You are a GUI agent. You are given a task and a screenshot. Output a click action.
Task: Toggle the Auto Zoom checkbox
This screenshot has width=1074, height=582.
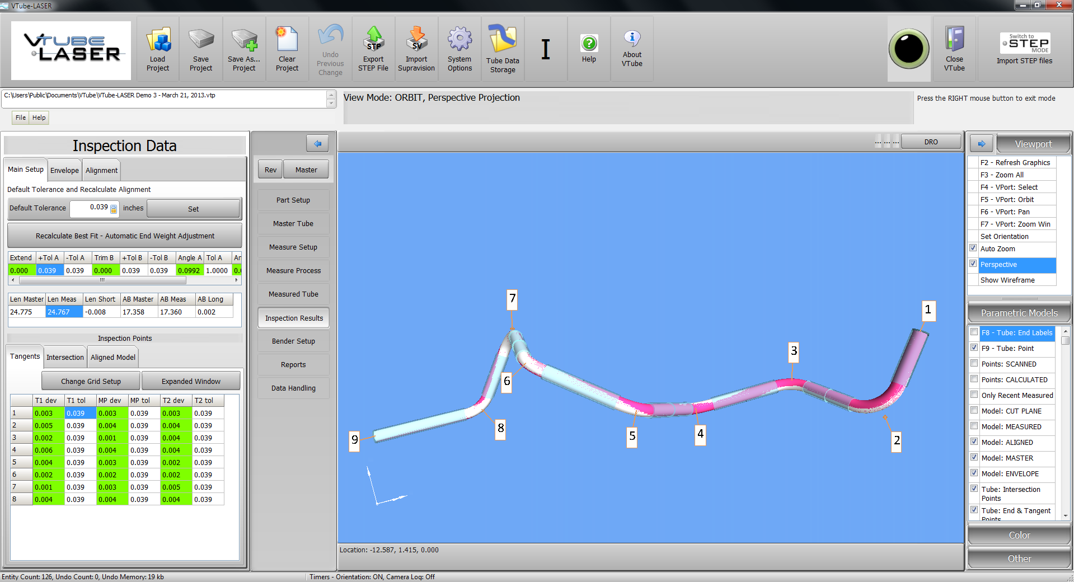973,248
